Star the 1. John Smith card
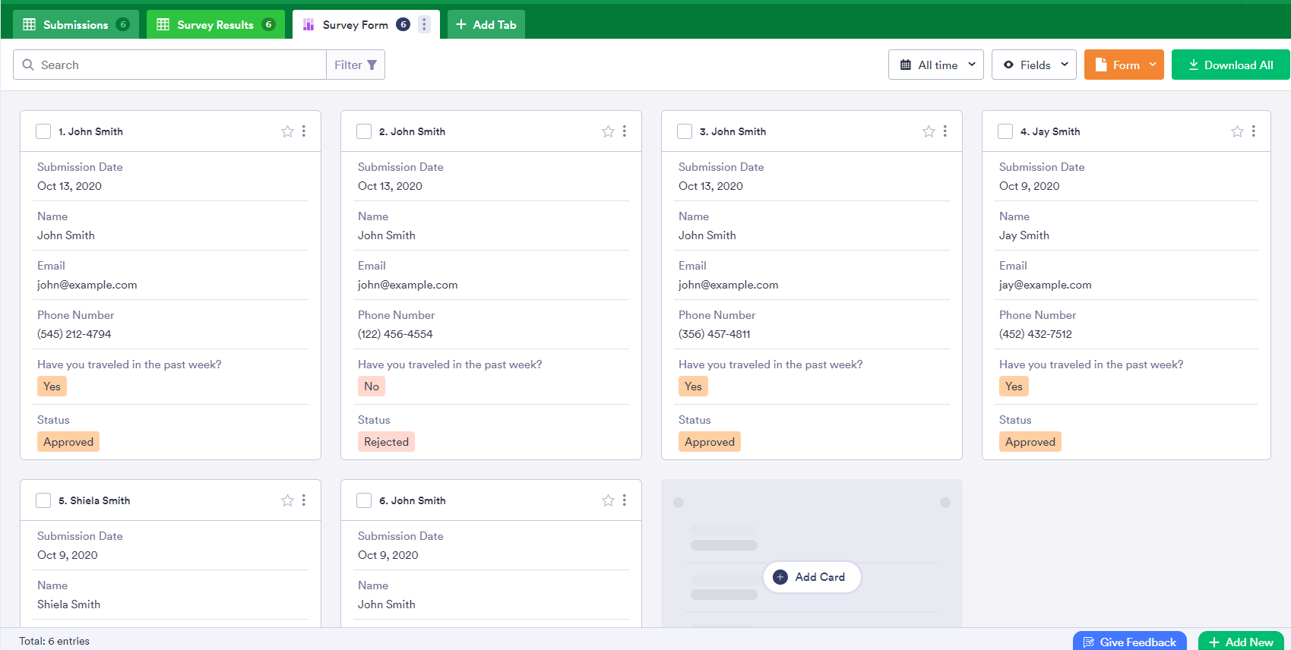 287,131
